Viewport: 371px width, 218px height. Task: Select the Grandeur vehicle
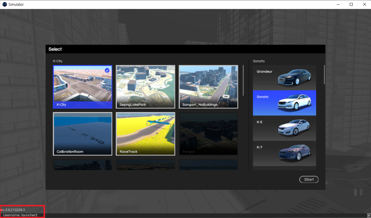[284, 77]
